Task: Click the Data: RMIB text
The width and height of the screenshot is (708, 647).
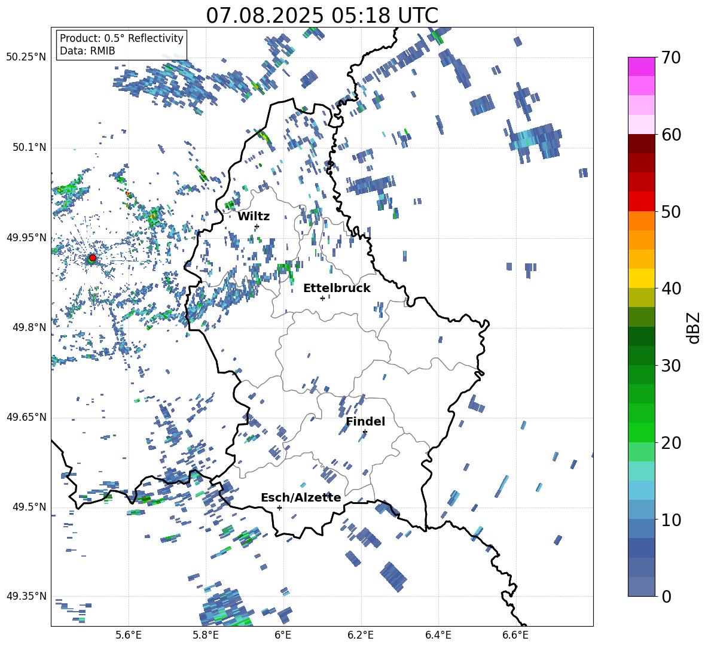Action: pos(87,51)
